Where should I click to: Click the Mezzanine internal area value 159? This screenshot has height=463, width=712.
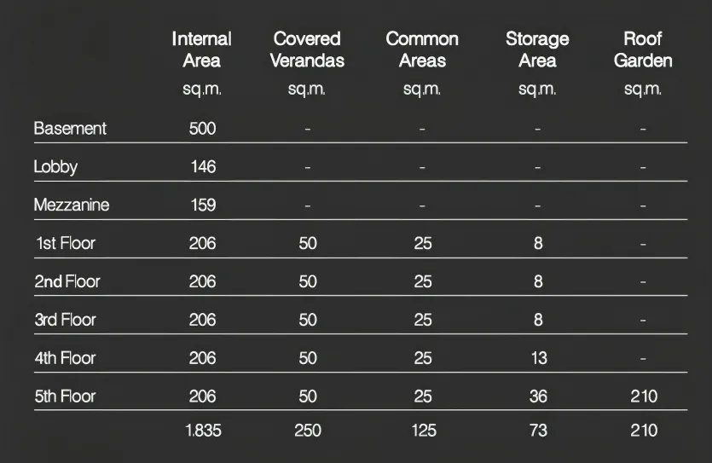click(x=203, y=205)
